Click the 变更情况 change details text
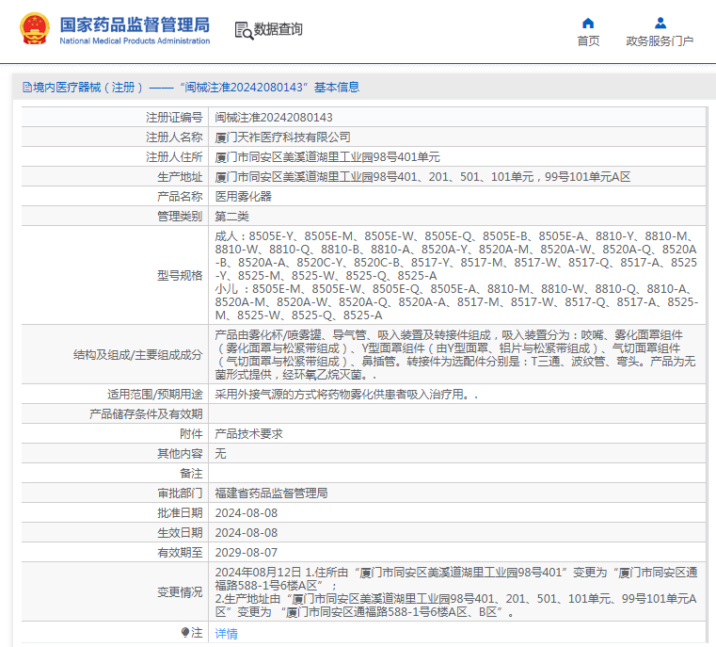The image size is (716, 647). point(456,592)
